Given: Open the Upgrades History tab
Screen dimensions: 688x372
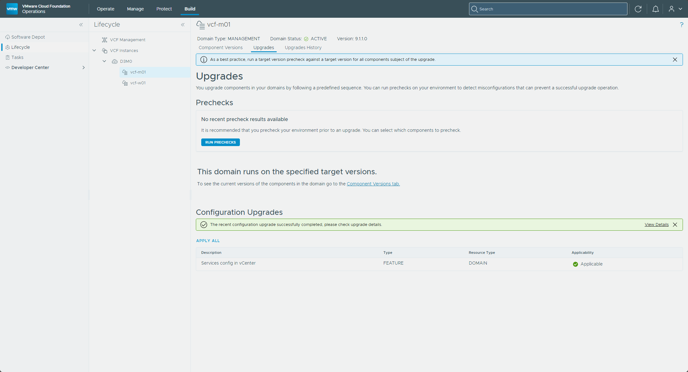Looking at the screenshot, I should [x=303, y=48].
